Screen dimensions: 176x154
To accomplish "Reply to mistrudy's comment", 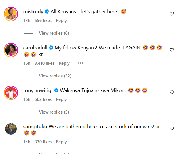I will point(61,21).
